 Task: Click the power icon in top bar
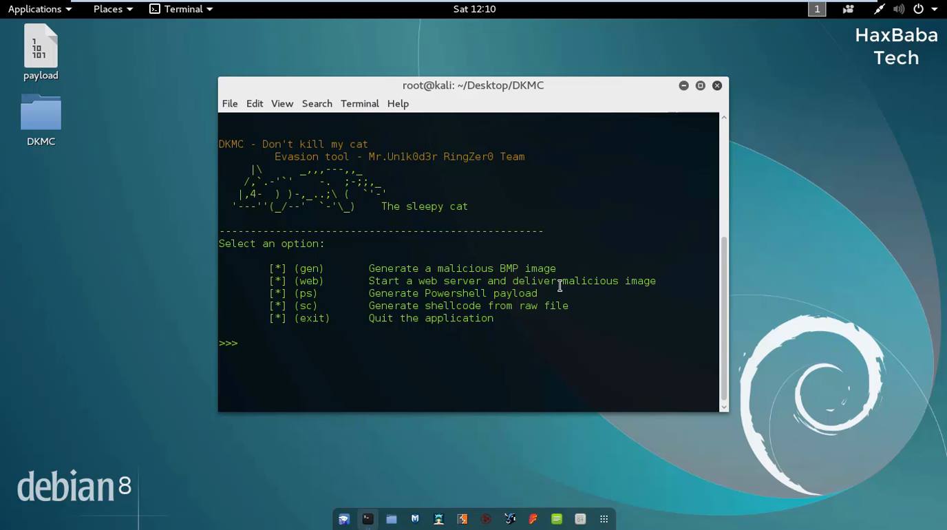point(918,9)
